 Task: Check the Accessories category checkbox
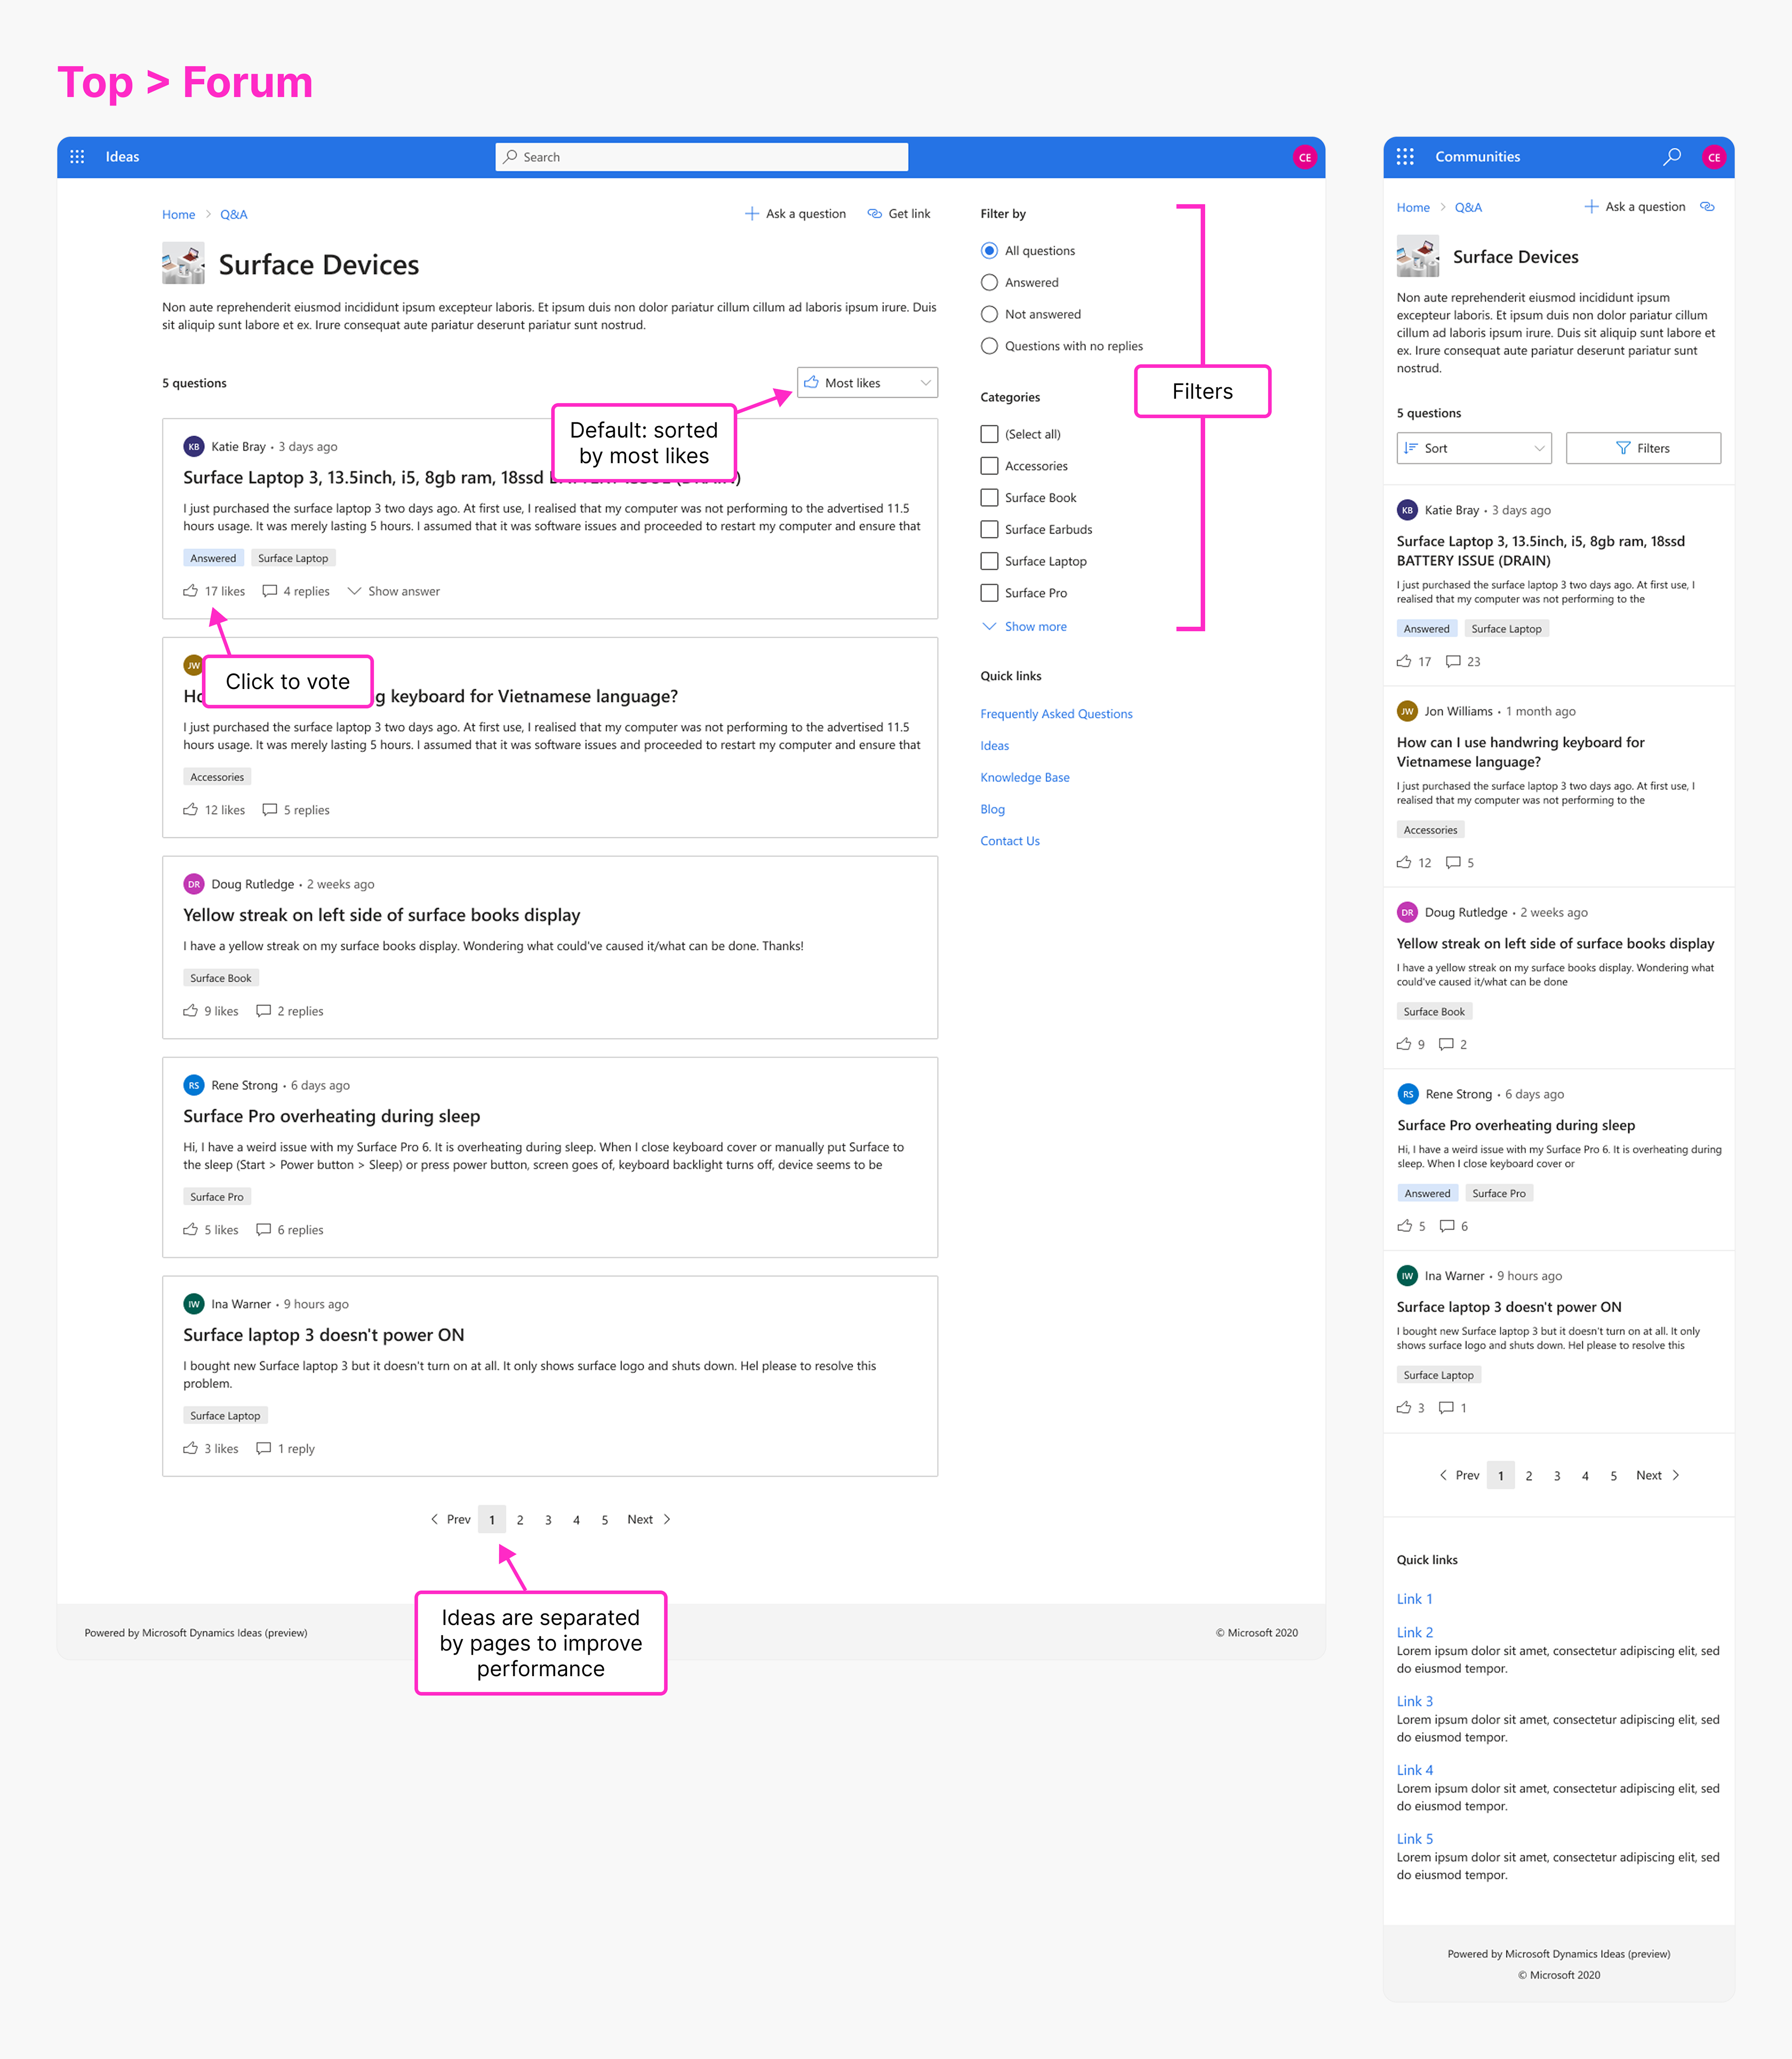989,466
